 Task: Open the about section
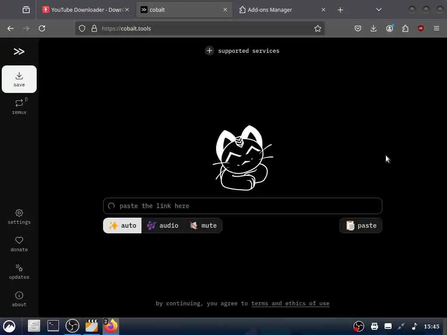tap(19, 299)
